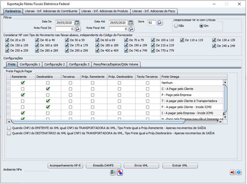Click the Frete Omega column header
This screenshot has width=247, height=184.
coord(194,77)
